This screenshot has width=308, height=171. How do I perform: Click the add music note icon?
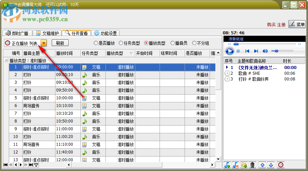(x=227, y=165)
